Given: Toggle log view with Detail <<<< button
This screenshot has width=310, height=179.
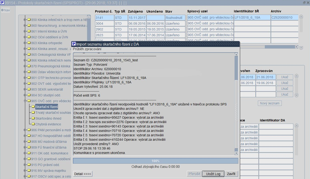Looking at the screenshot, I should point(83,174).
